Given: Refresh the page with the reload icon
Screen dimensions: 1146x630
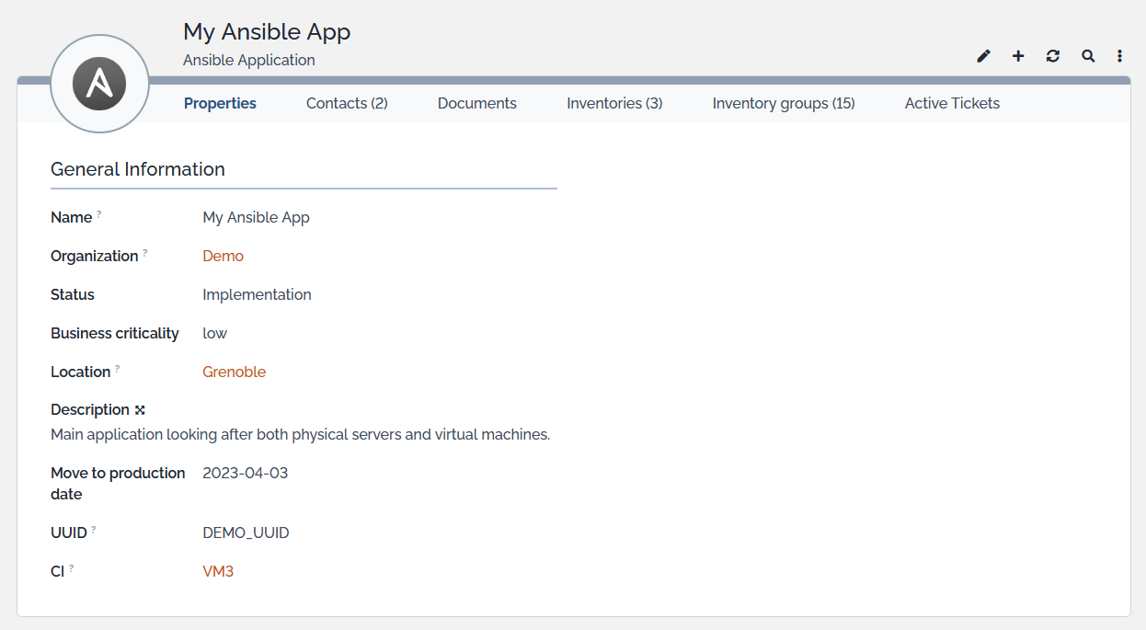Looking at the screenshot, I should (x=1053, y=56).
